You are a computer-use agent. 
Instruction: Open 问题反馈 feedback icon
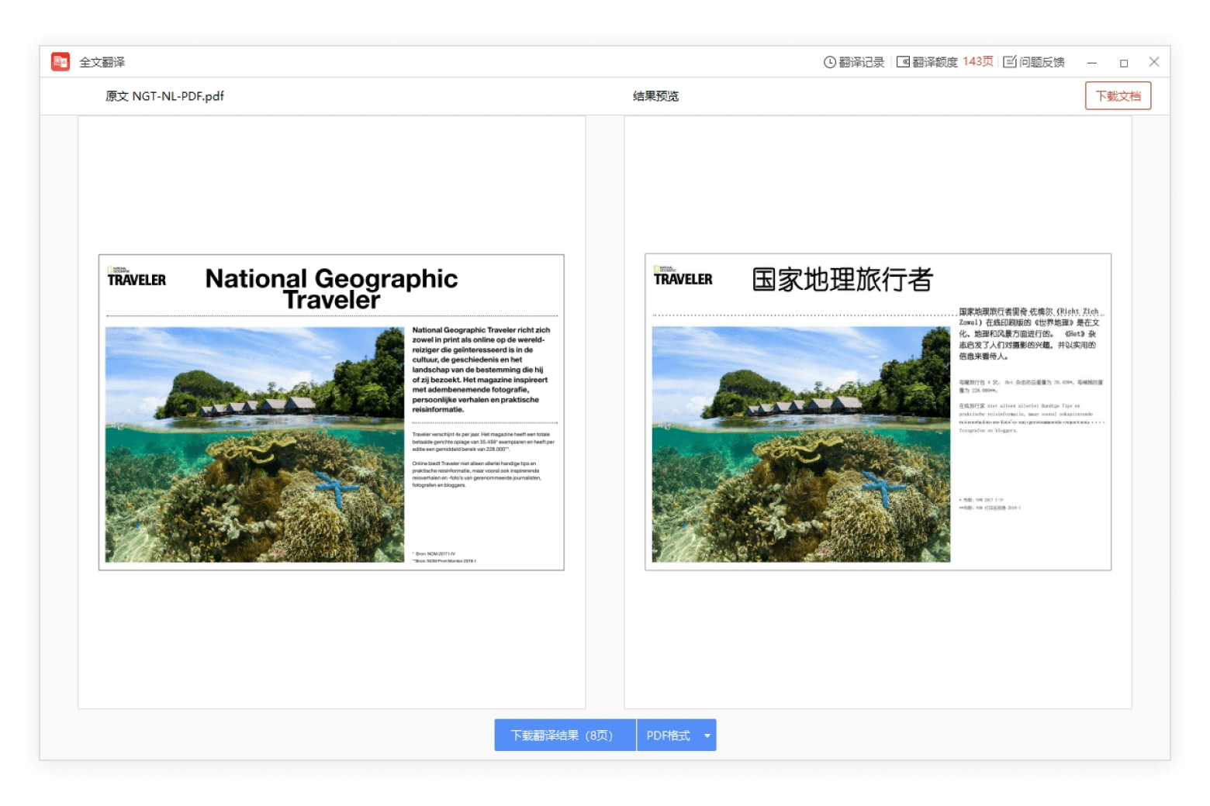[x=1010, y=62]
